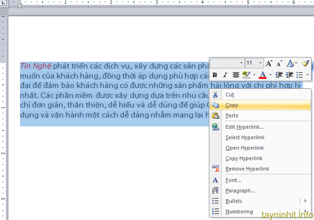Open the font name dropdown

pos(241,63)
